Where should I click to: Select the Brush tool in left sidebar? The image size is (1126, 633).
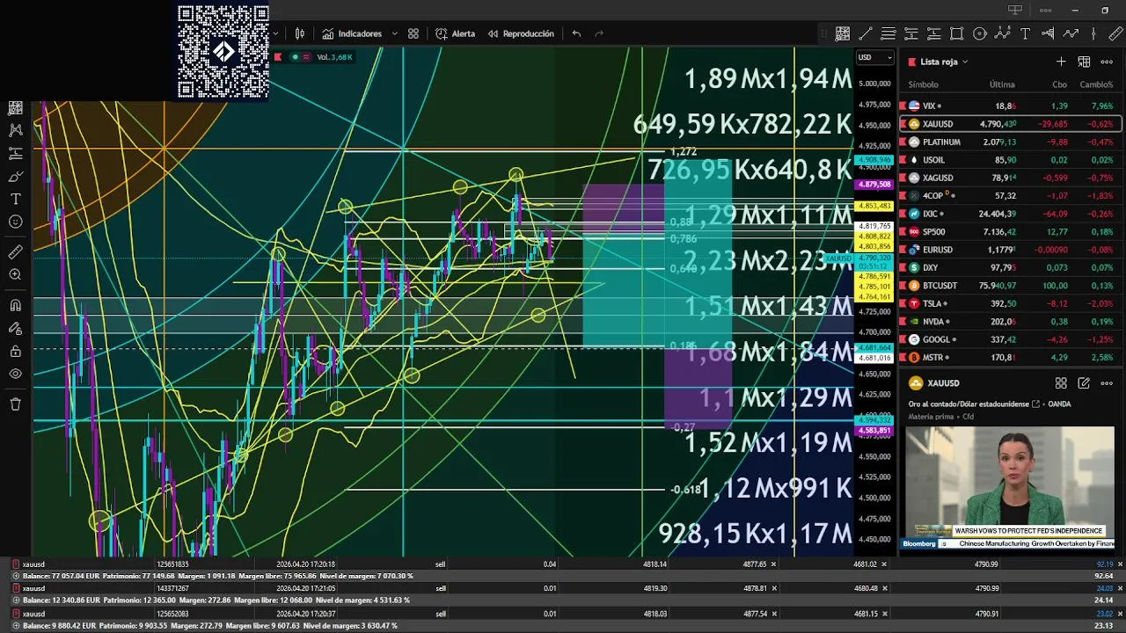(15, 176)
